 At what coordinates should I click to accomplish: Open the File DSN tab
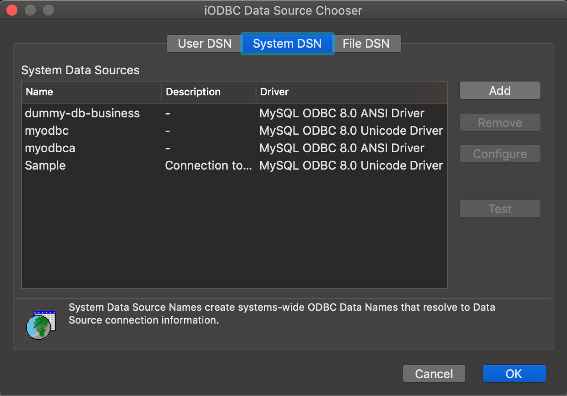(x=366, y=44)
